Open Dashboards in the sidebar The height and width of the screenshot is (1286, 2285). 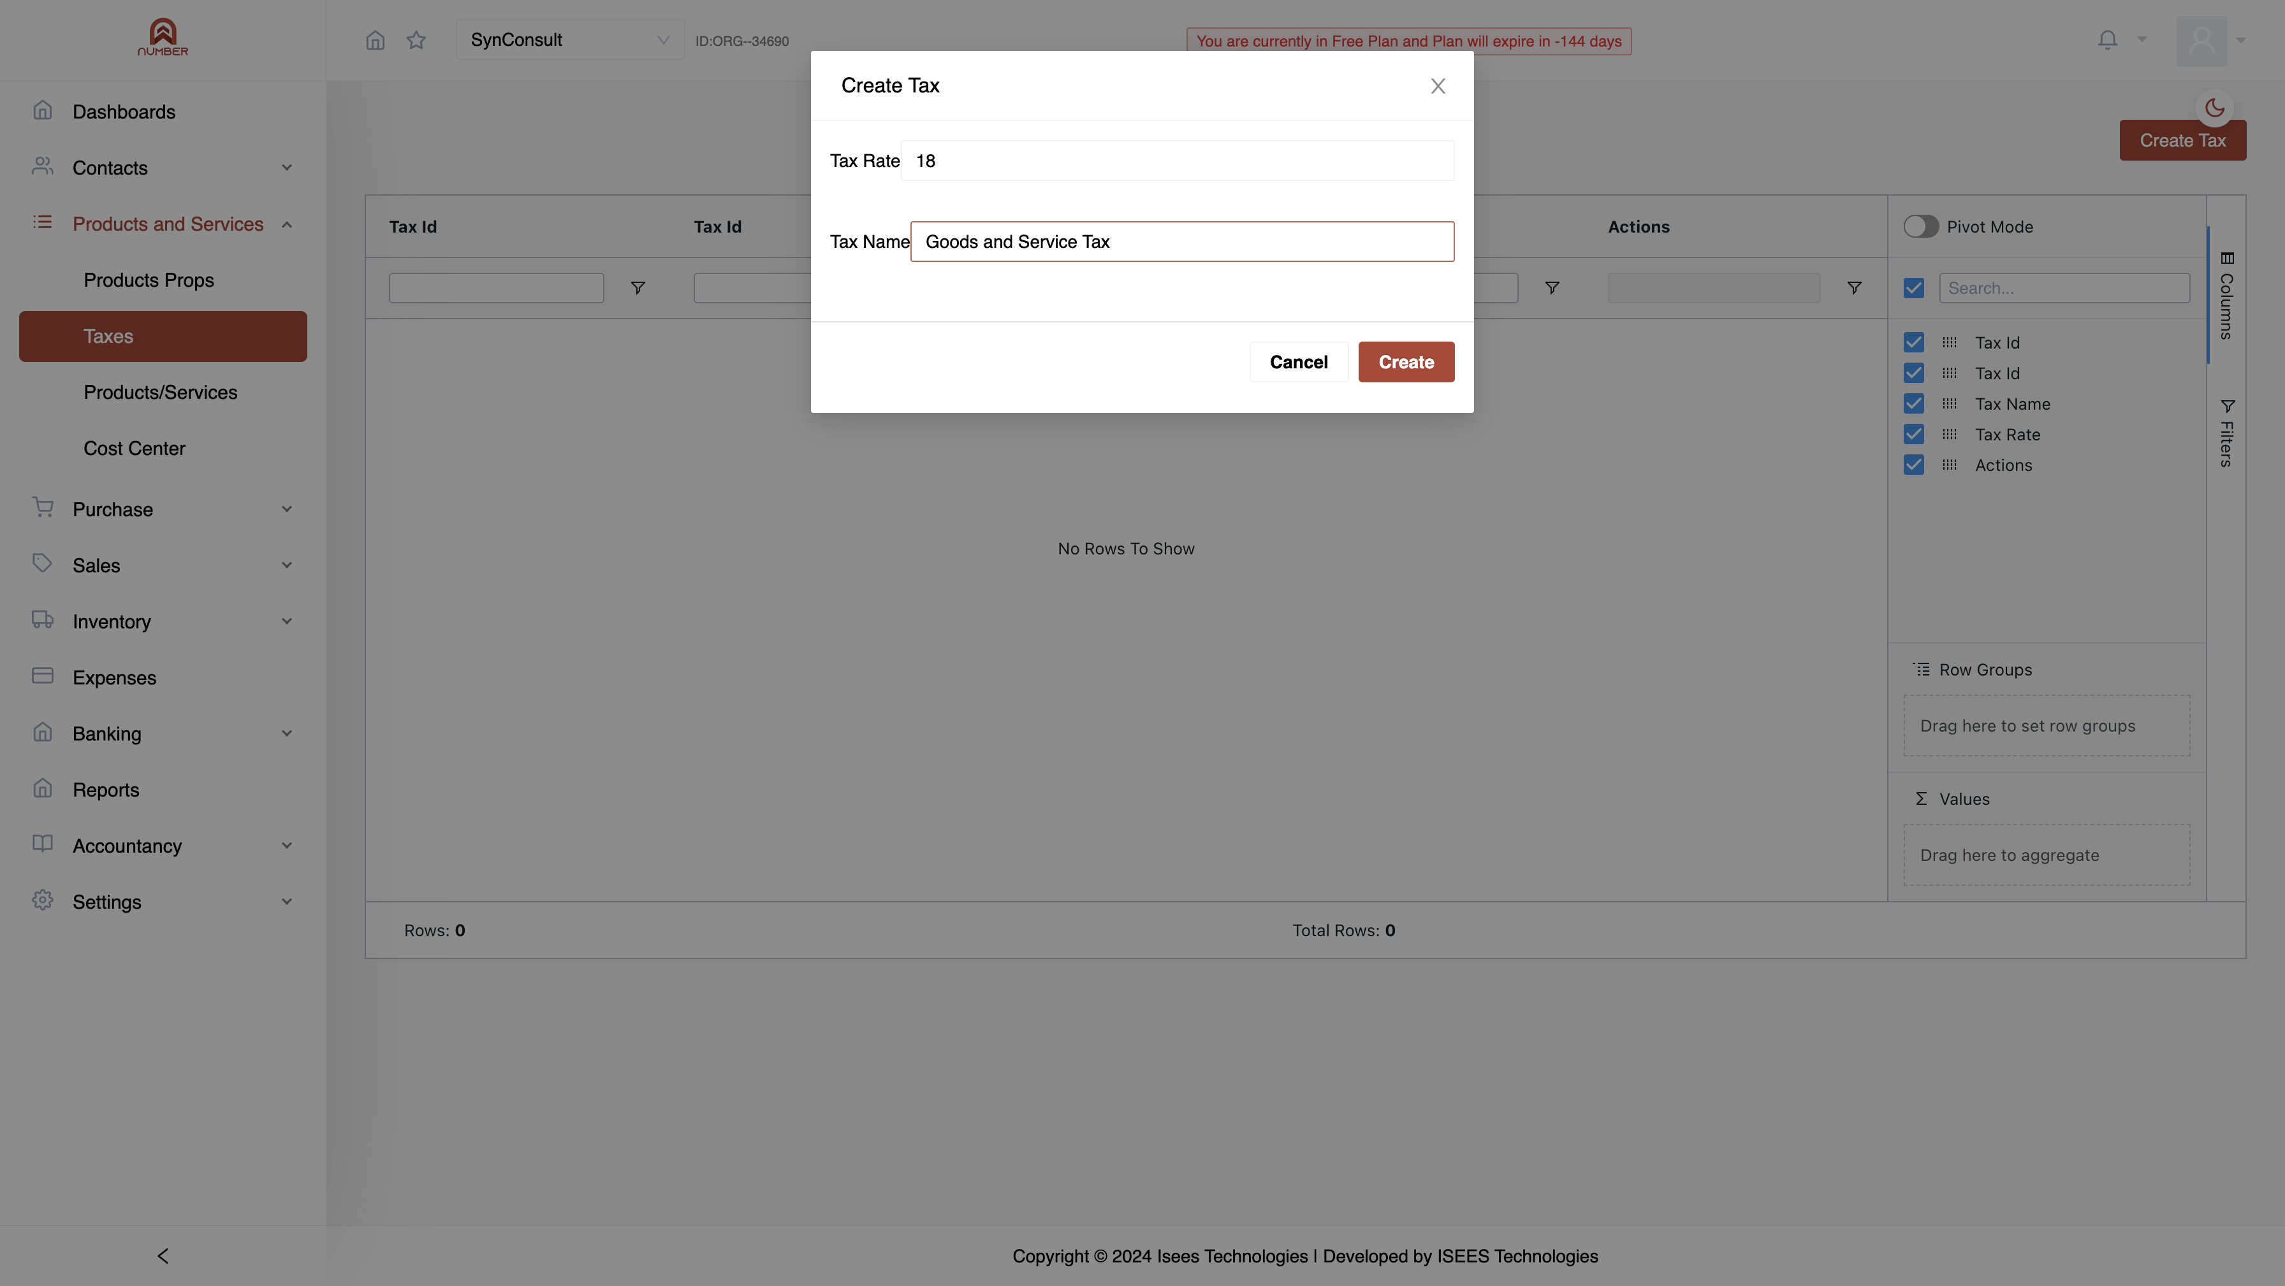(x=163, y=112)
